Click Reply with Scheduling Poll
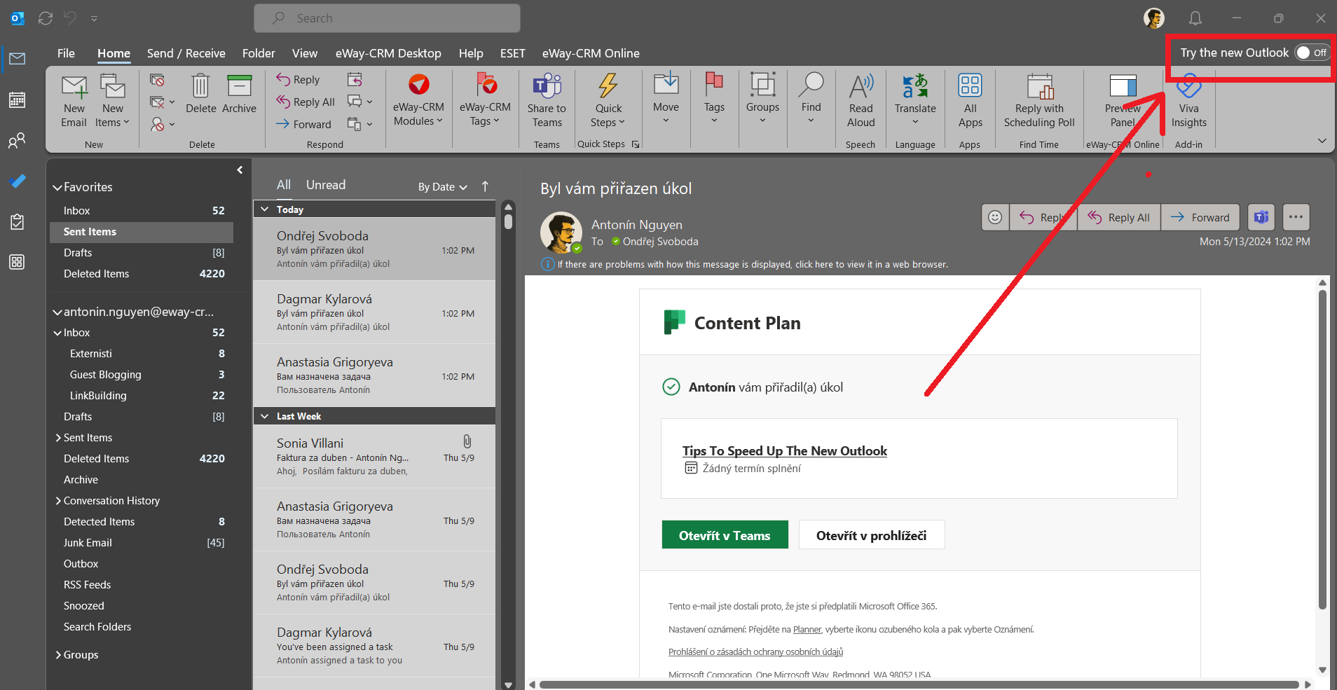Viewport: 1337px width, 690px height. [x=1039, y=102]
